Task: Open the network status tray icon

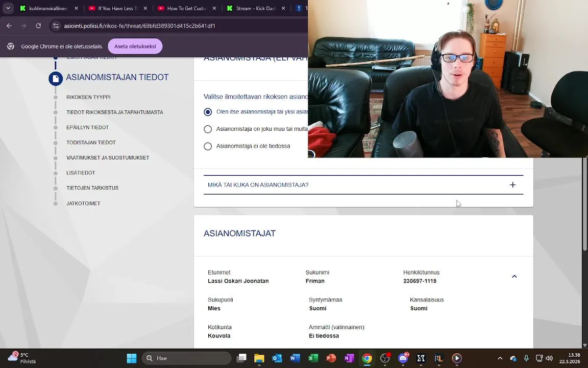Action: click(539, 358)
